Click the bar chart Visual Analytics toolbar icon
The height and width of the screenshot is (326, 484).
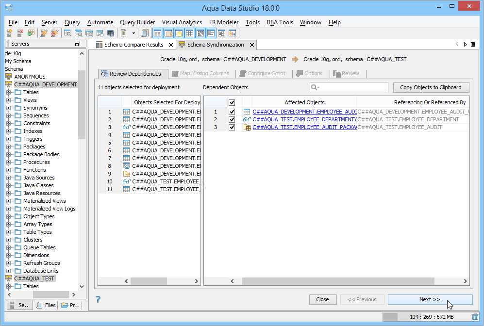pos(232,33)
